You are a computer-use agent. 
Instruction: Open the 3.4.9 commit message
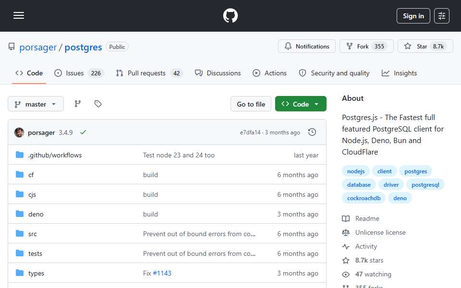[x=66, y=133]
